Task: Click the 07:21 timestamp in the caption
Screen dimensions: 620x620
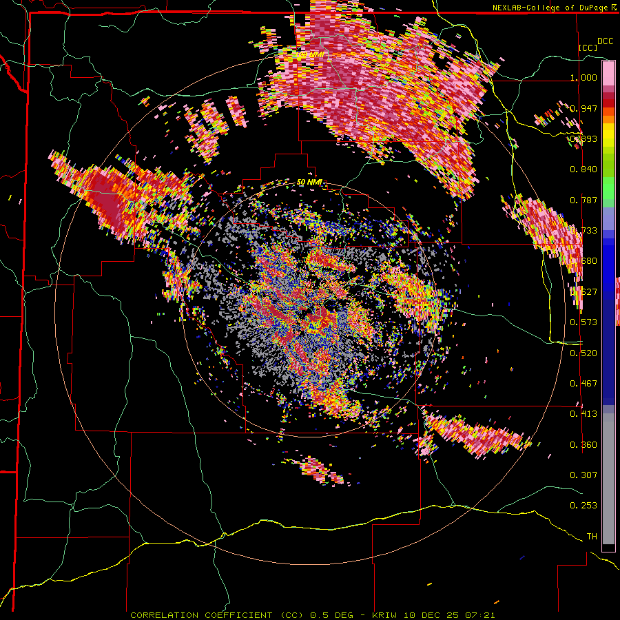Action: tap(479, 615)
